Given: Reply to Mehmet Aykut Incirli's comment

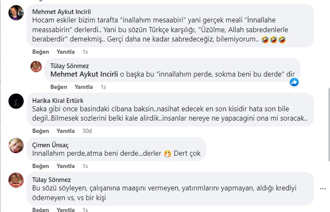Looking at the screenshot, I should 66,52.
